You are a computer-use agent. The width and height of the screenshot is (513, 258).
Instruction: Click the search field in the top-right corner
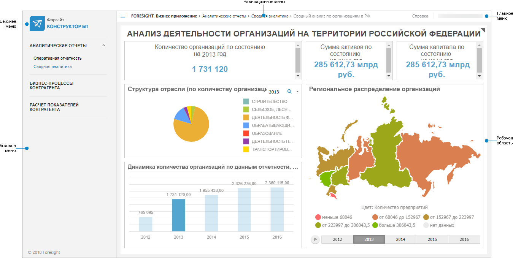(x=460, y=16)
